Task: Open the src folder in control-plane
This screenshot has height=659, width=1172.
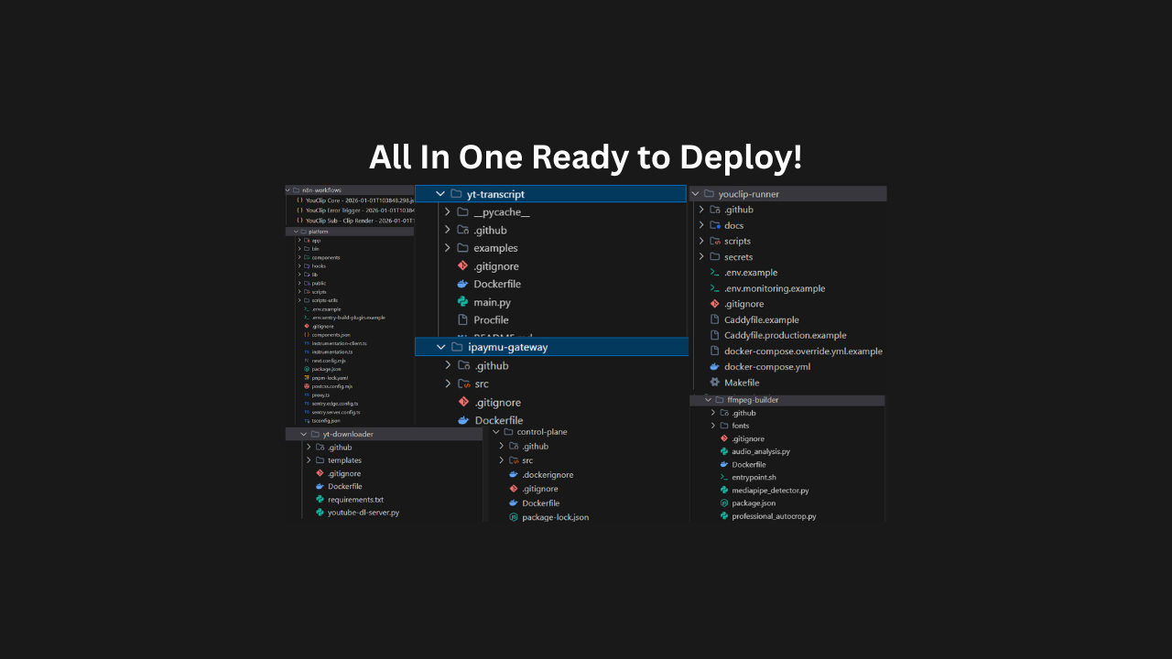Action: [526, 460]
